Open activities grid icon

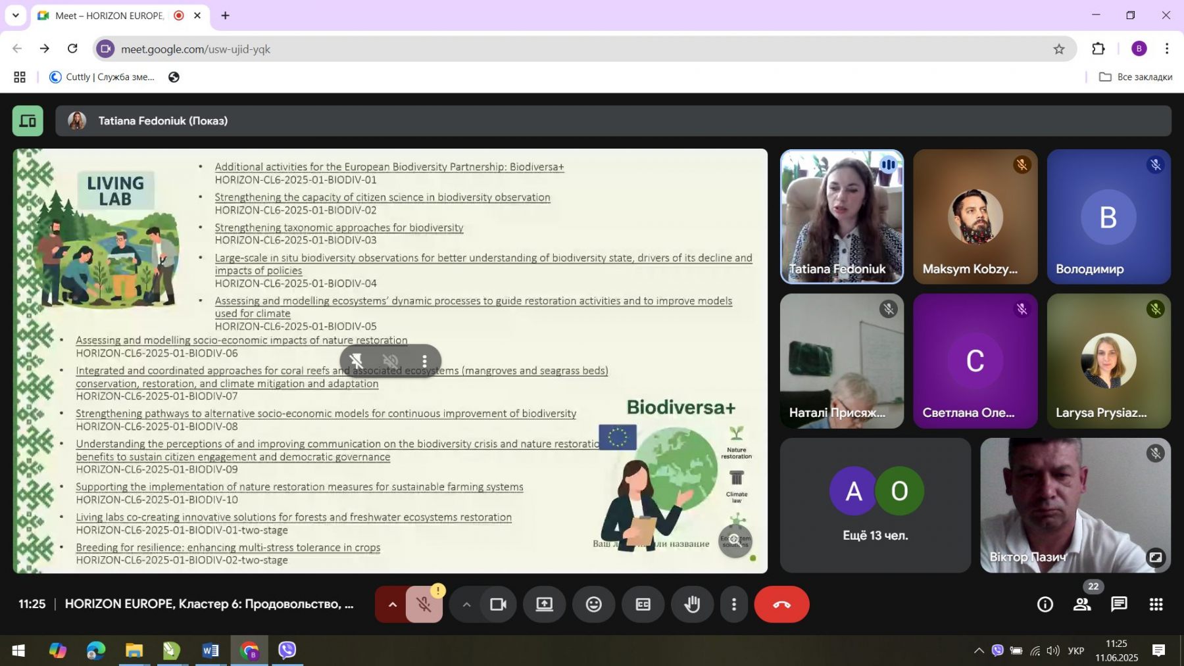click(x=1156, y=604)
